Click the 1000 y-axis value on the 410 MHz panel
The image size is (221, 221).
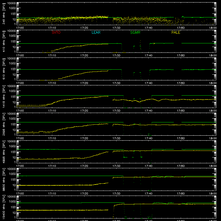[12, 36]
